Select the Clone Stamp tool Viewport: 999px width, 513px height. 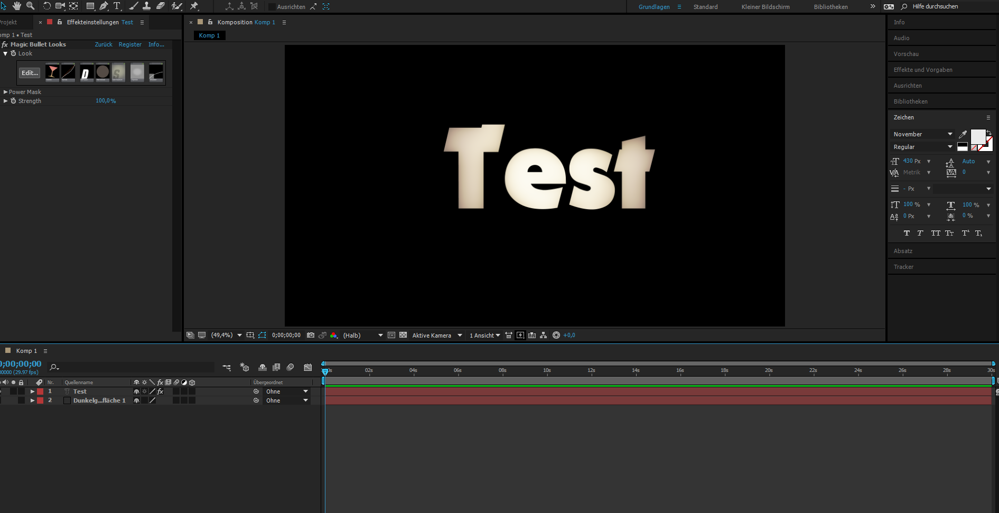coord(147,6)
